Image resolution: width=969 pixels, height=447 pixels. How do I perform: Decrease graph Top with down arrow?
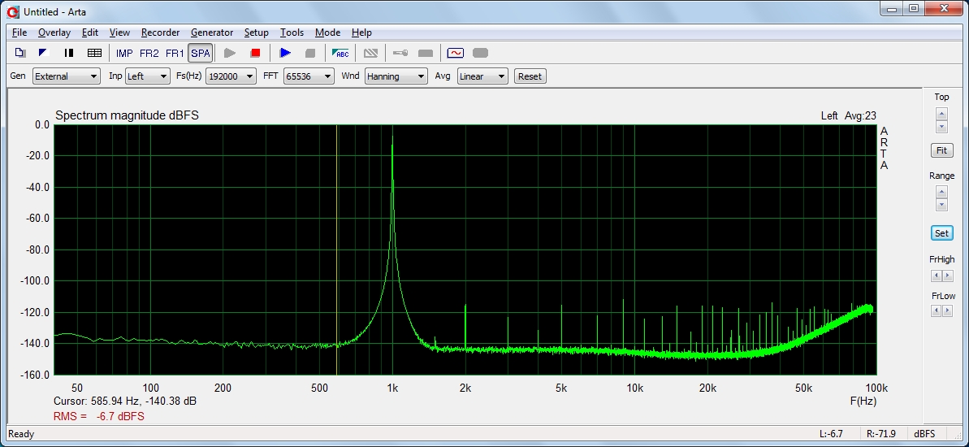(x=941, y=127)
